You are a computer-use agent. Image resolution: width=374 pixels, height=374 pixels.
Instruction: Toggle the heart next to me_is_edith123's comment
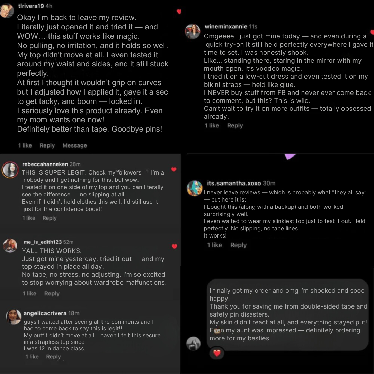click(175, 247)
